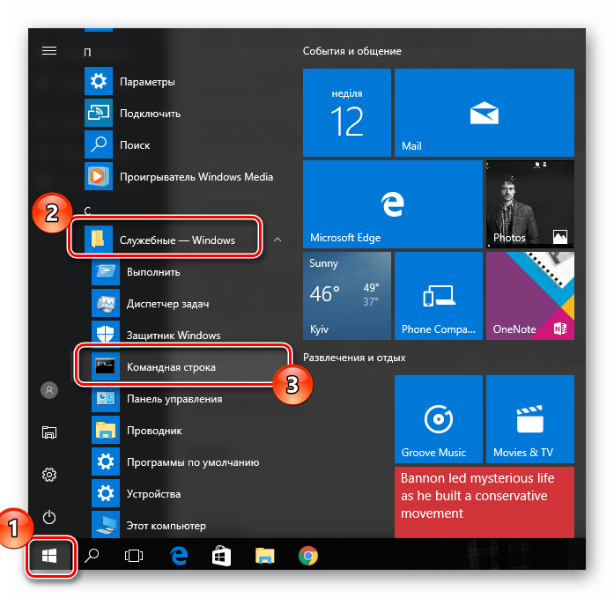Image resolution: width=614 pixels, height=598 pixels.
Task: Select the Диспетчер задач label
Action: tap(167, 304)
